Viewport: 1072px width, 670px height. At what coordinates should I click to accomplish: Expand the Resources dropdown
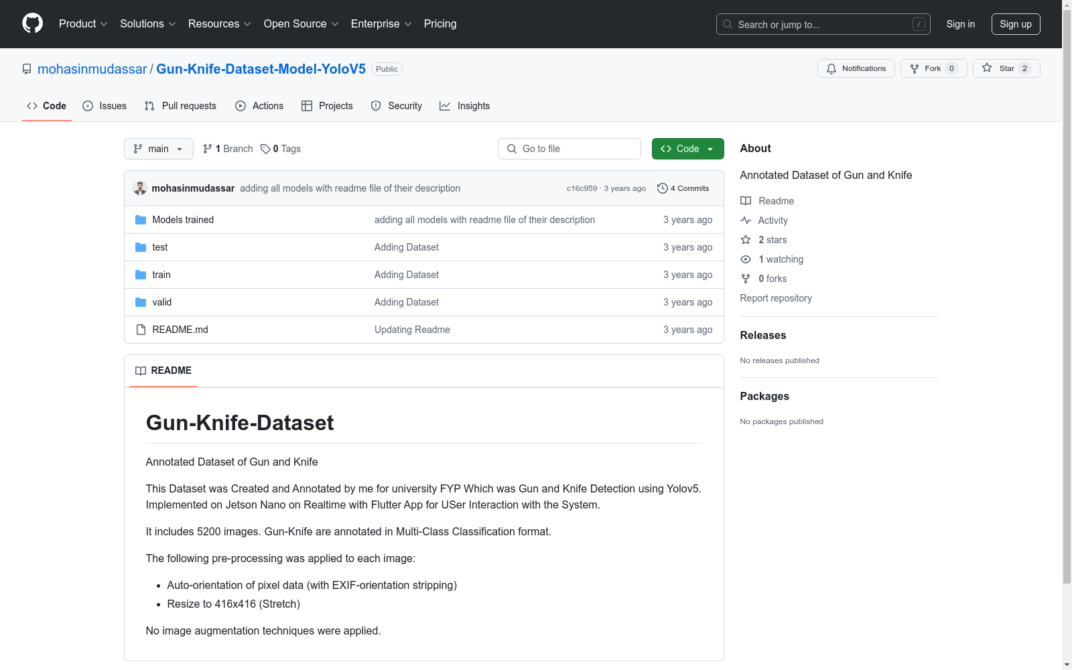point(220,23)
